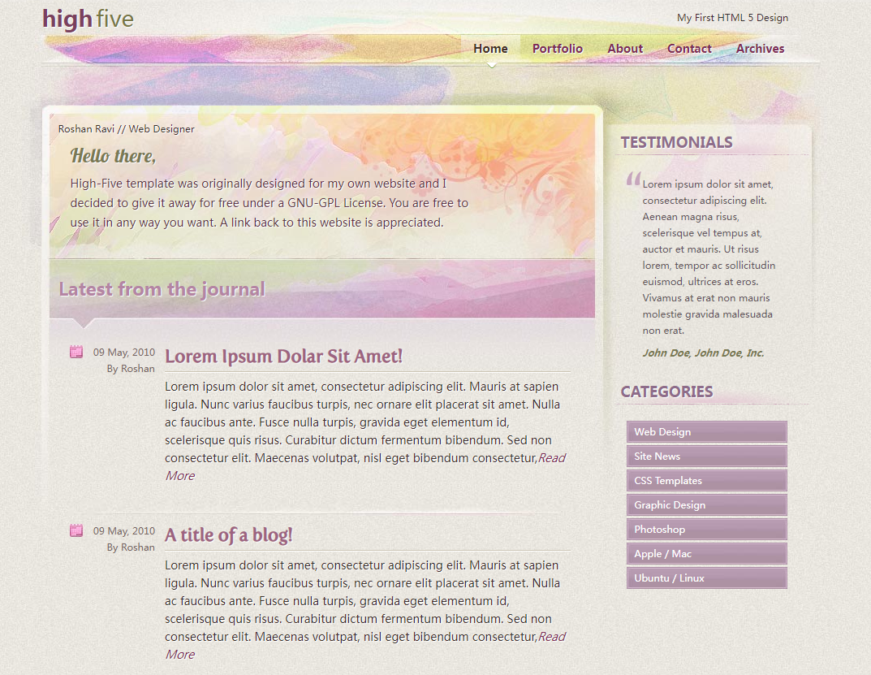Open the Site News category
This screenshot has height=675, width=871.
tap(706, 456)
